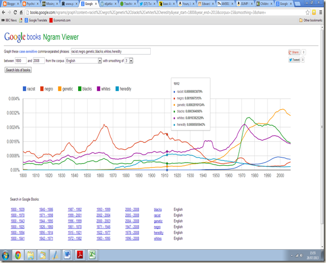Open the 1996 - 1999 genetic link

pyautogui.click(x=75, y=221)
